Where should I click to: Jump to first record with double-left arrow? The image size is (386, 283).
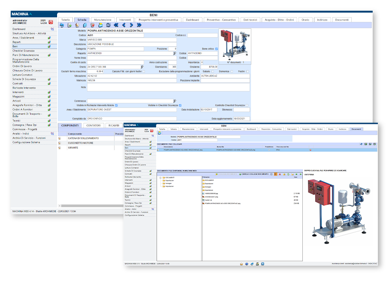tap(116, 25)
